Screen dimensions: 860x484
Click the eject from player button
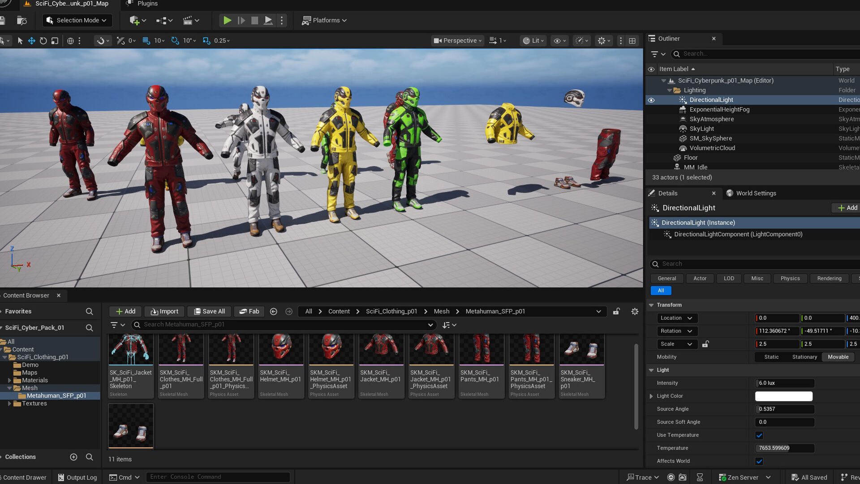268,20
